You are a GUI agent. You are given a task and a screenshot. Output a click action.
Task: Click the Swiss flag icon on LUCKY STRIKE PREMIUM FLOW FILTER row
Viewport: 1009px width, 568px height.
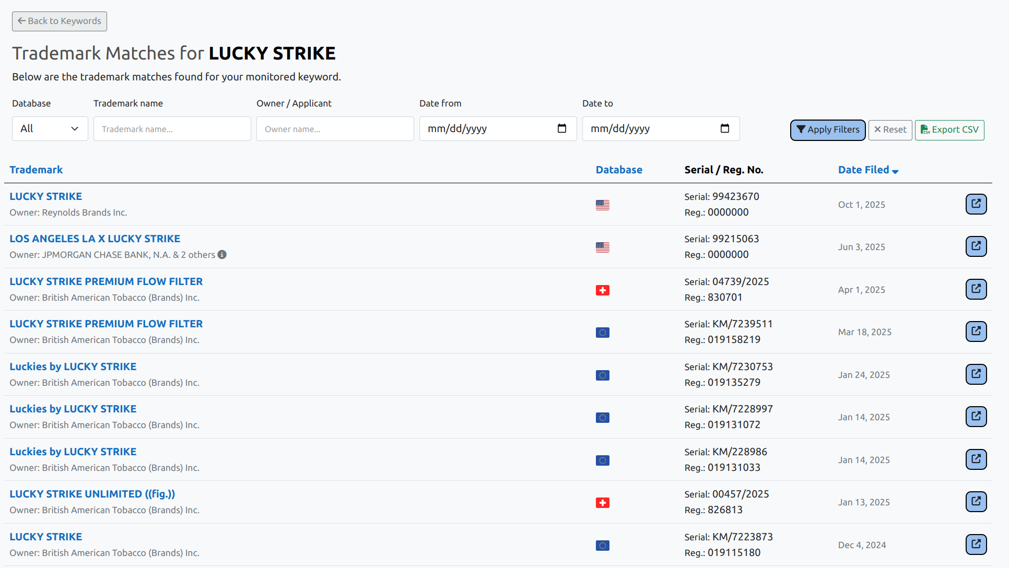pyautogui.click(x=603, y=290)
